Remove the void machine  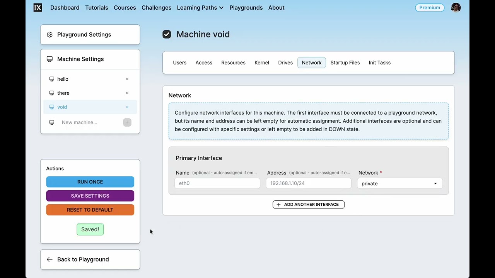pyautogui.click(x=127, y=107)
